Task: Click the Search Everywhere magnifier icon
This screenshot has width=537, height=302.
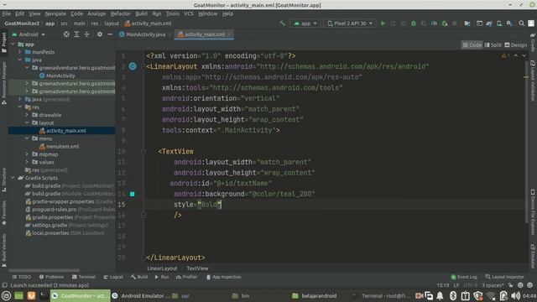Action: (521, 23)
